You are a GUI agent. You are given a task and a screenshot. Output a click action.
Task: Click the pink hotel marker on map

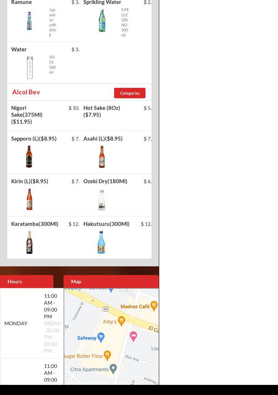point(133,336)
